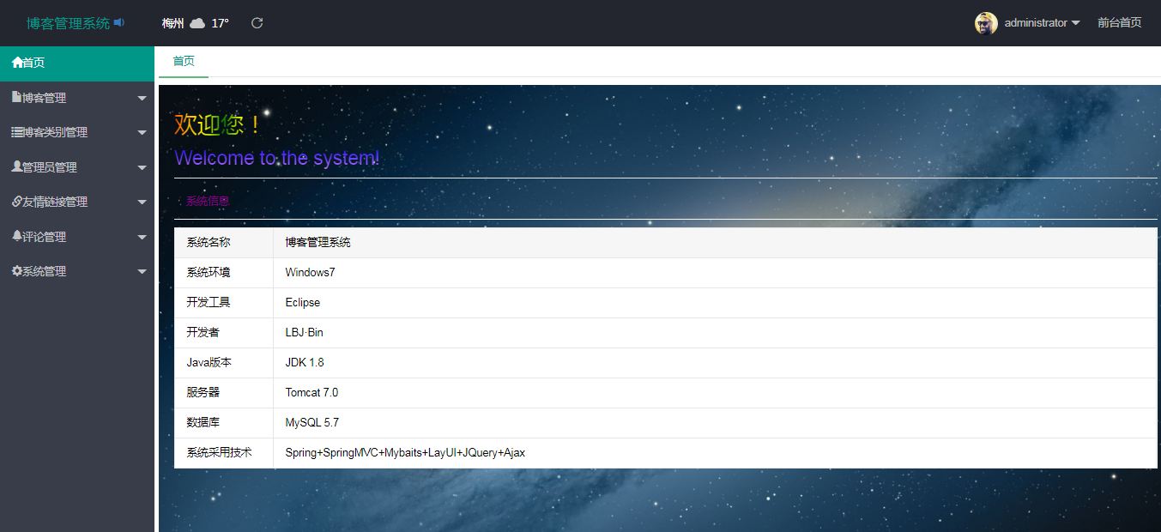The width and height of the screenshot is (1161, 532).
Task: Open the 评论管理 sidebar menu
Action: point(77,236)
